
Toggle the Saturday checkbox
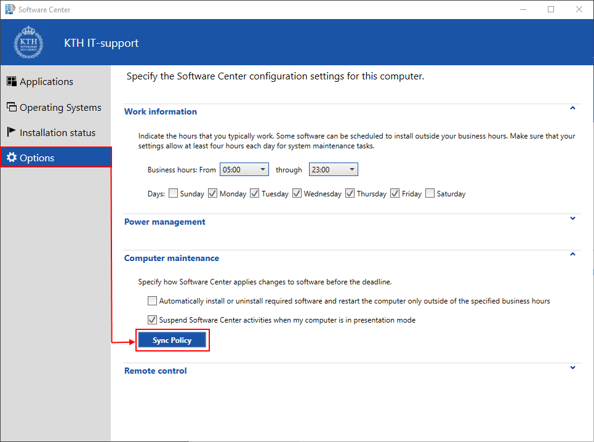tap(430, 193)
